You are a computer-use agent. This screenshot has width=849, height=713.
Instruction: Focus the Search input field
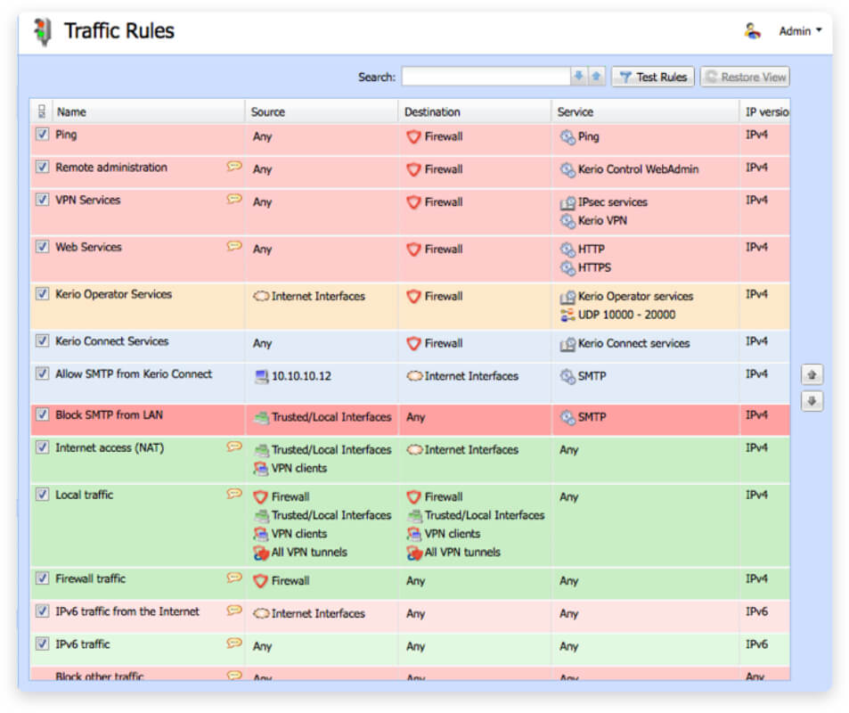(486, 77)
